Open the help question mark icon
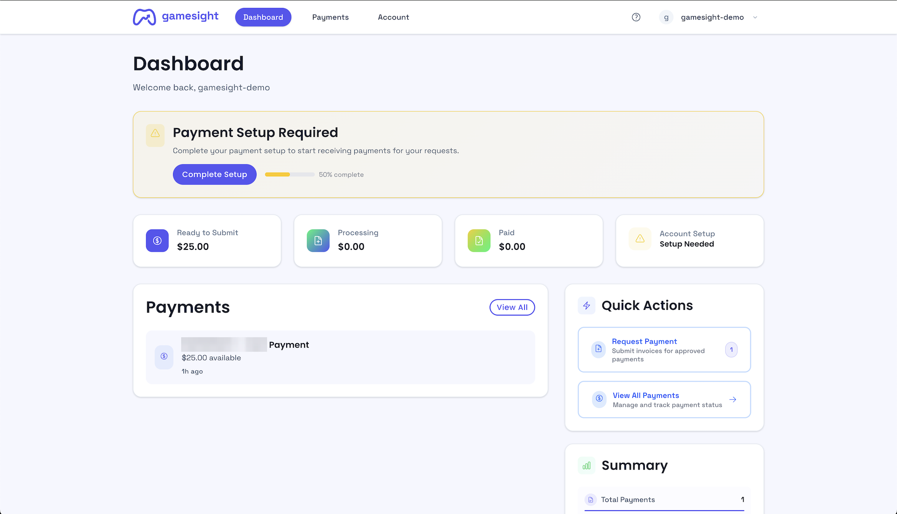 coord(636,17)
